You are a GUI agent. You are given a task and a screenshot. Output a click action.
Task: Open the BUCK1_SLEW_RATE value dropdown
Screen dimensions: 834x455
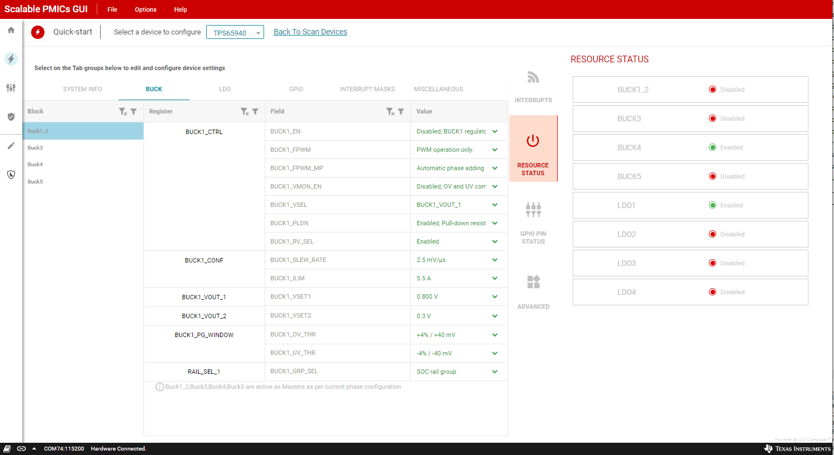495,260
